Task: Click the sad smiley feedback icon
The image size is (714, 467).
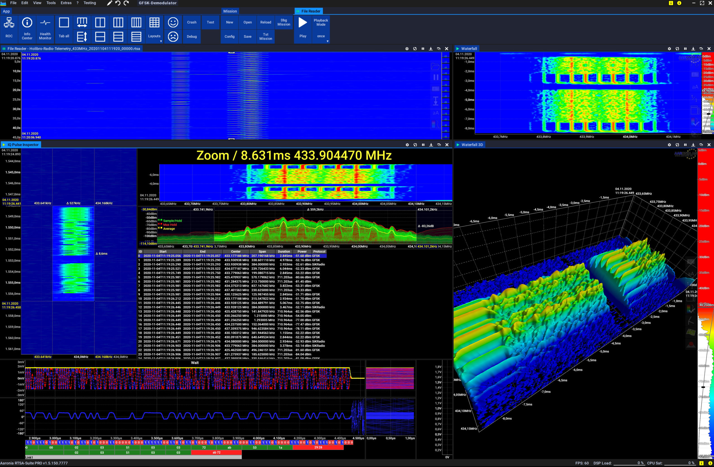Action: point(173,37)
